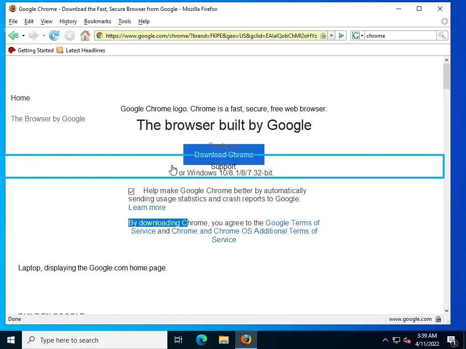The image size is (466, 349).
Task: Click the network tray icon
Action: click(396, 340)
